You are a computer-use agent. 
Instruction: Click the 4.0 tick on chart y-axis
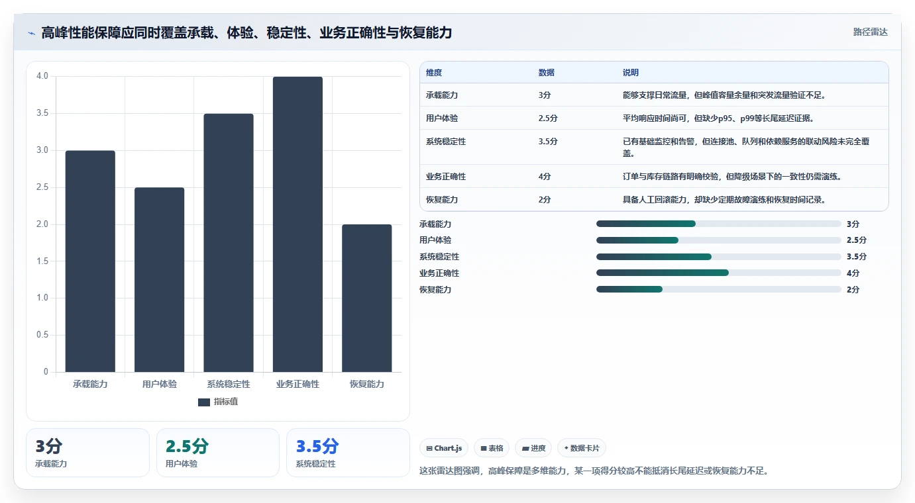pos(42,76)
